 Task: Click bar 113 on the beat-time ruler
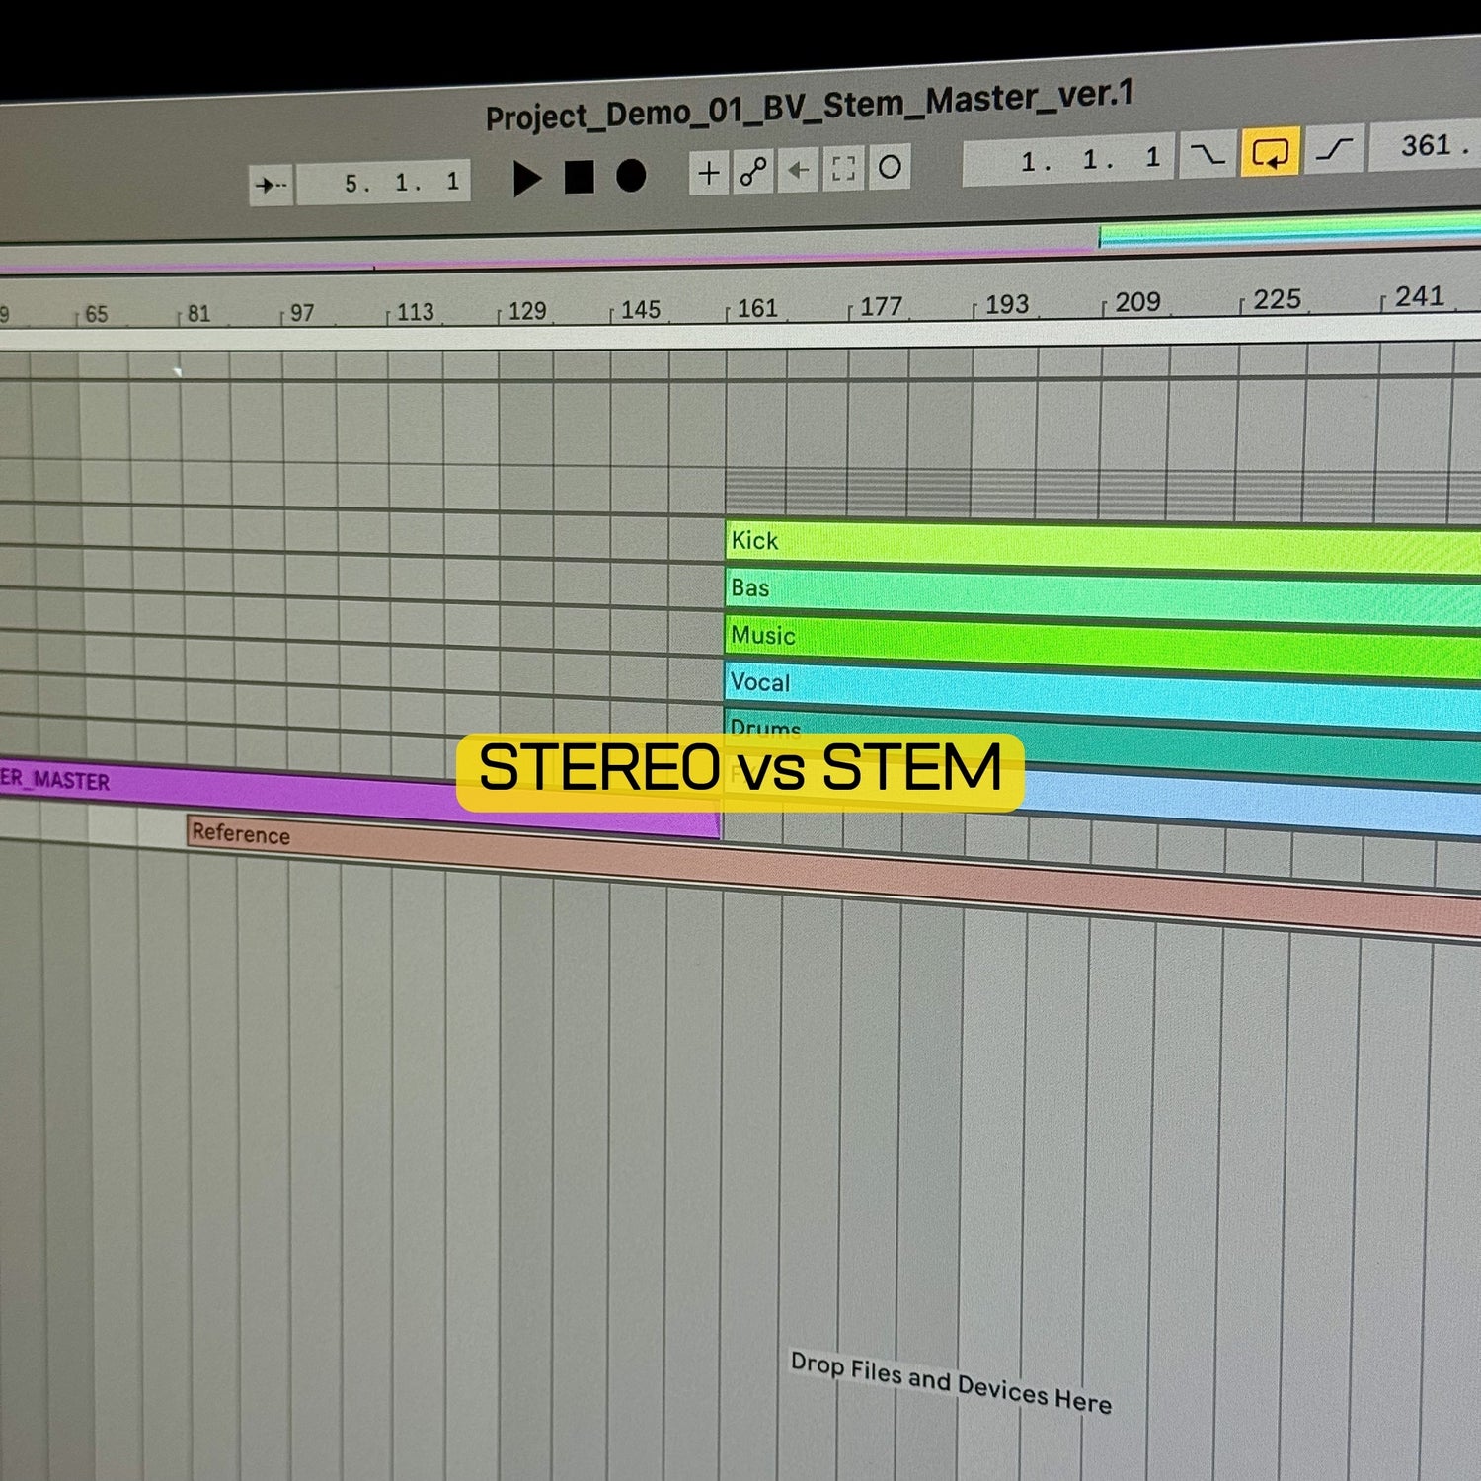pos(414,312)
